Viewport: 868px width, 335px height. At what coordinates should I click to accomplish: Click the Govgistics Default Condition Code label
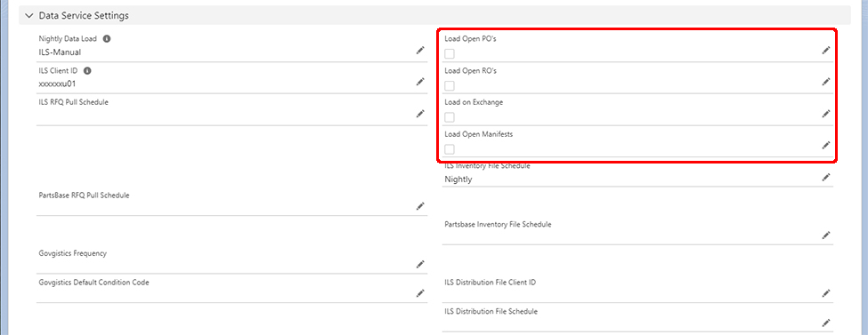click(x=94, y=282)
